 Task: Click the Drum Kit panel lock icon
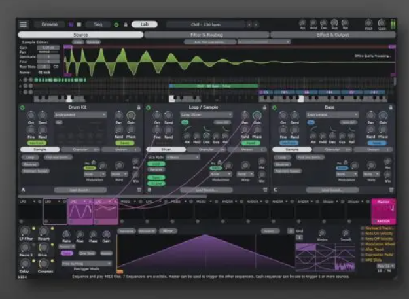[x=138, y=107]
